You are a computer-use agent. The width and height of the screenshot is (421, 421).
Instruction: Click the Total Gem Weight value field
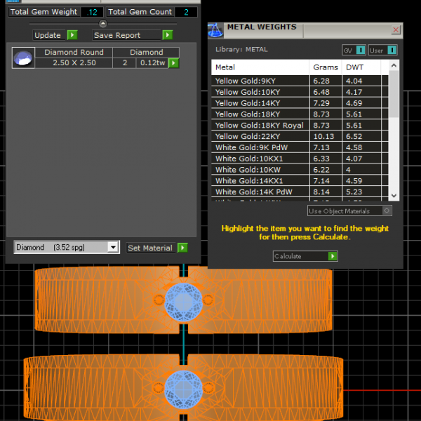tap(91, 12)
